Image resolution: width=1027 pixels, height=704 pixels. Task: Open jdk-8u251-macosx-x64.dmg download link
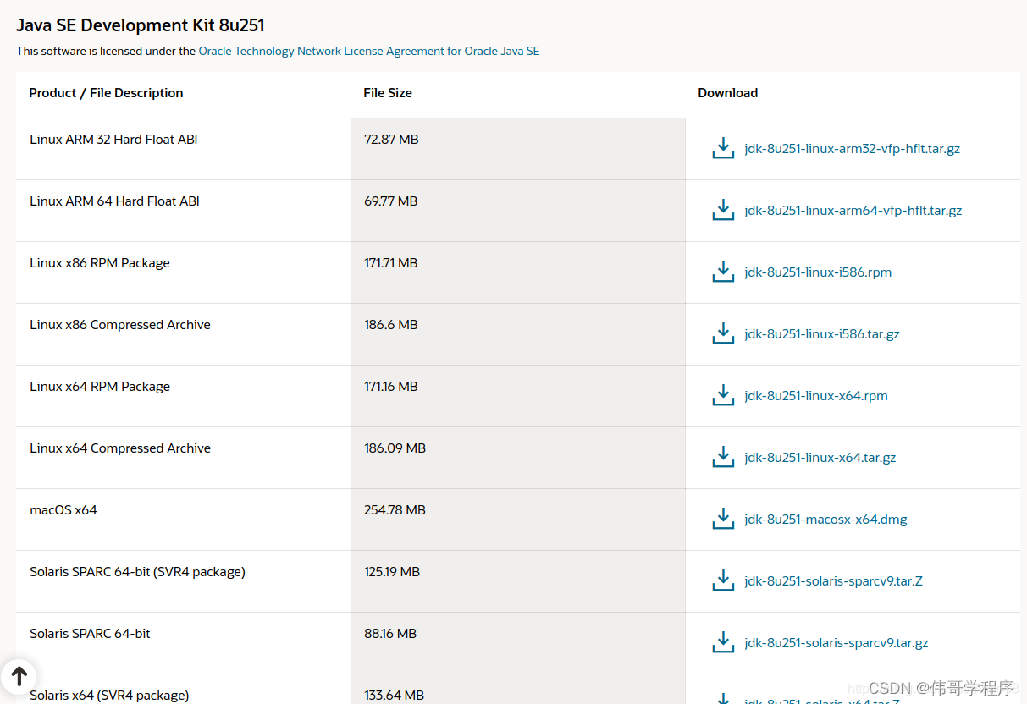coord(825,520)
